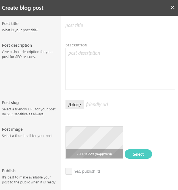Click the 'Post slug' section heading
This screenshot has height=190, width=178.
[x=10, y=103]
